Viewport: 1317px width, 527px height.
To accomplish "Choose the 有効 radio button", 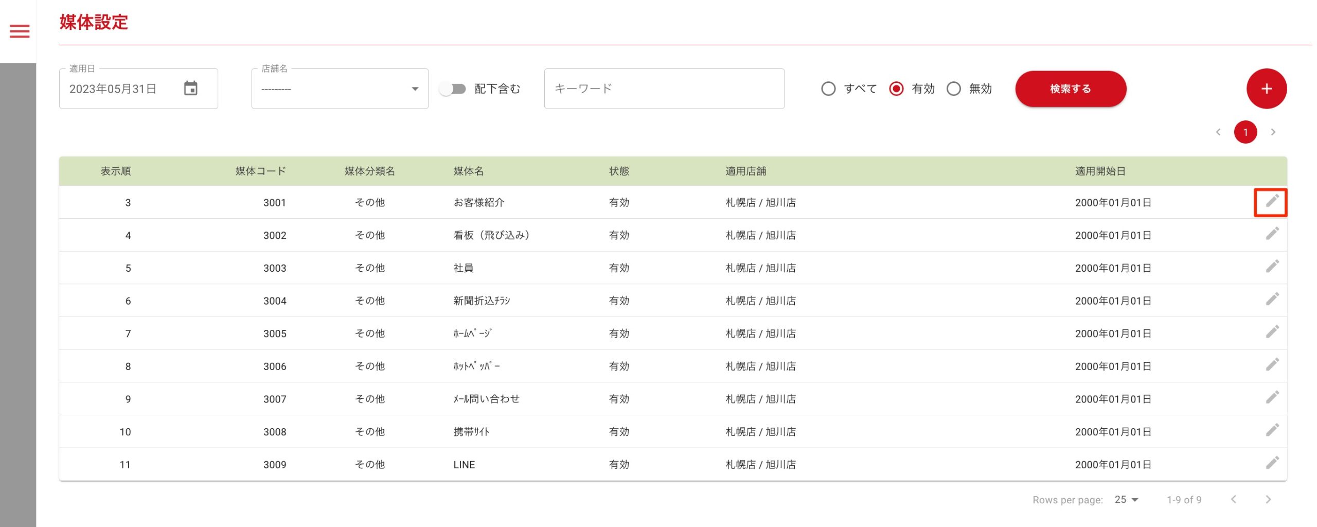I will pos(896,89).
